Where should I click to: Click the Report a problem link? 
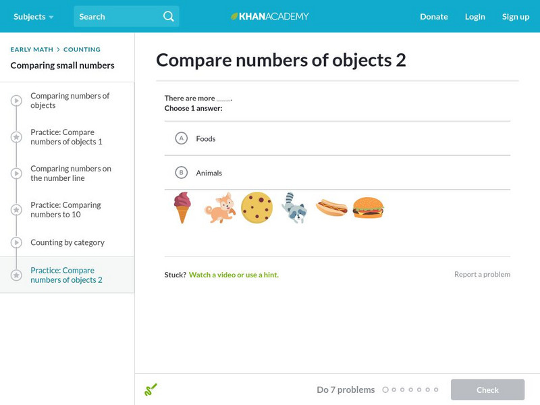(482, 274)
